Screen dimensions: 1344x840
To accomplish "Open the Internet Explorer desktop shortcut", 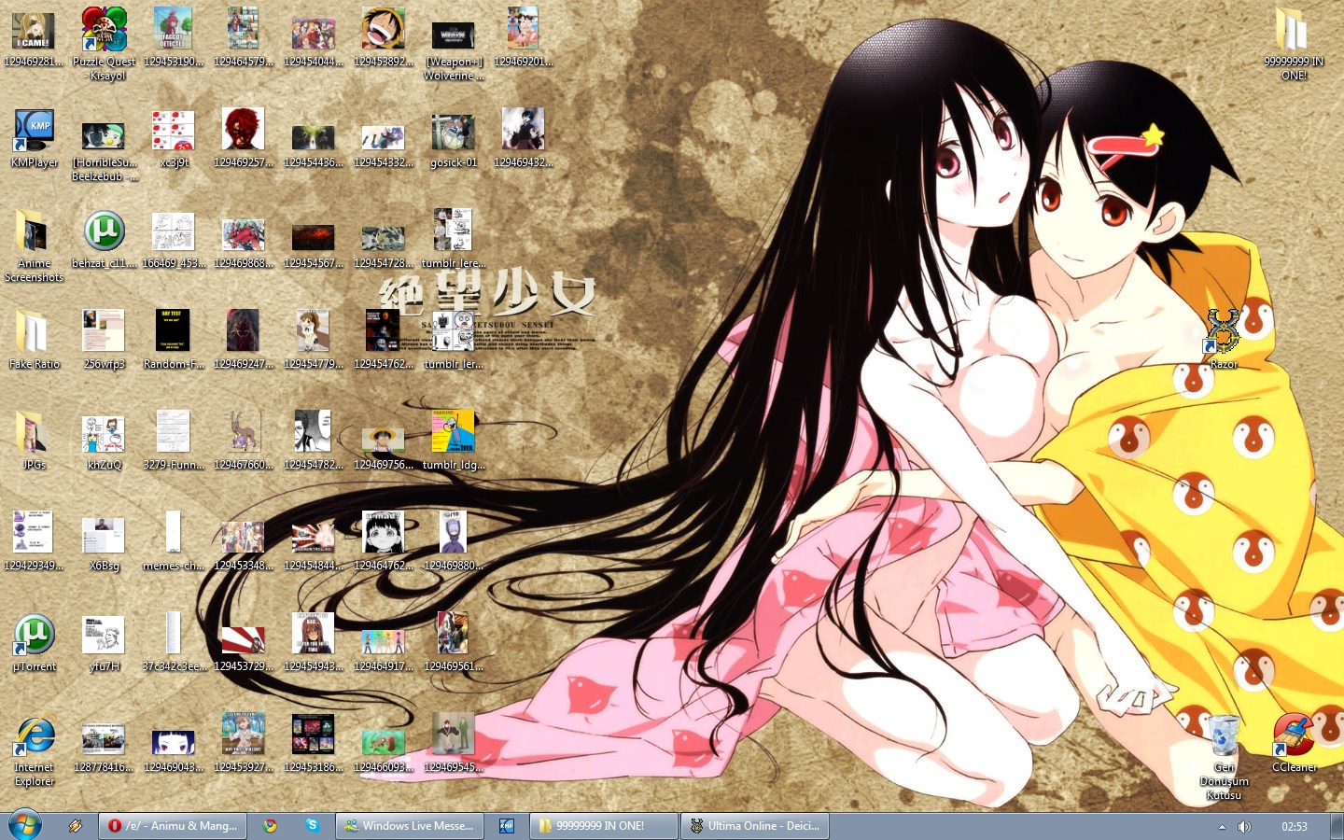I will [x=34, y=735].
